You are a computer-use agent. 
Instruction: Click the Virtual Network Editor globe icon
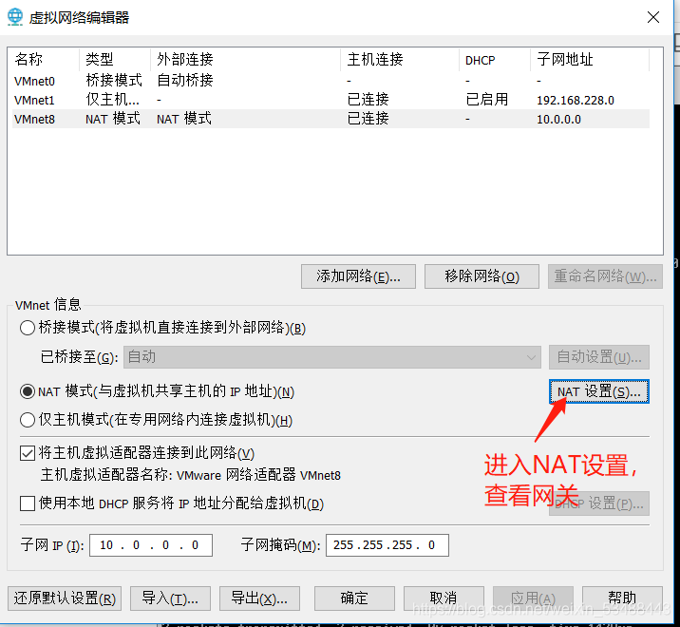[15, 17]
